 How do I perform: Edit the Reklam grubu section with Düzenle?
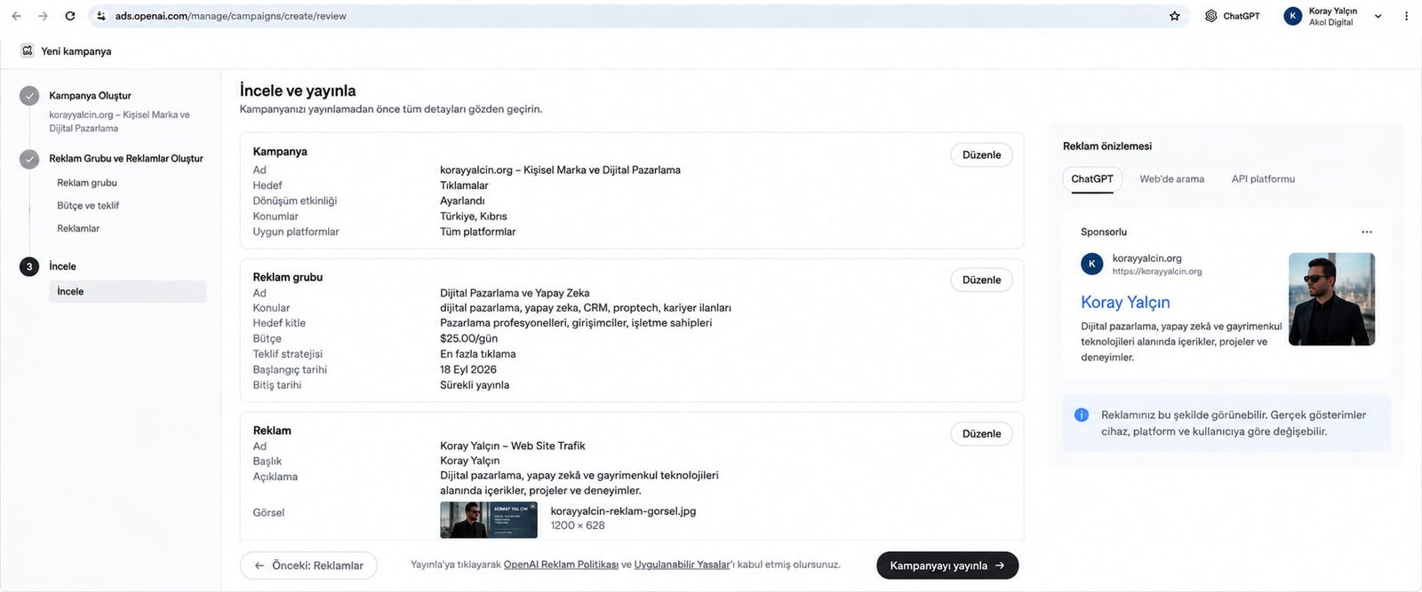tap(981, 280)
